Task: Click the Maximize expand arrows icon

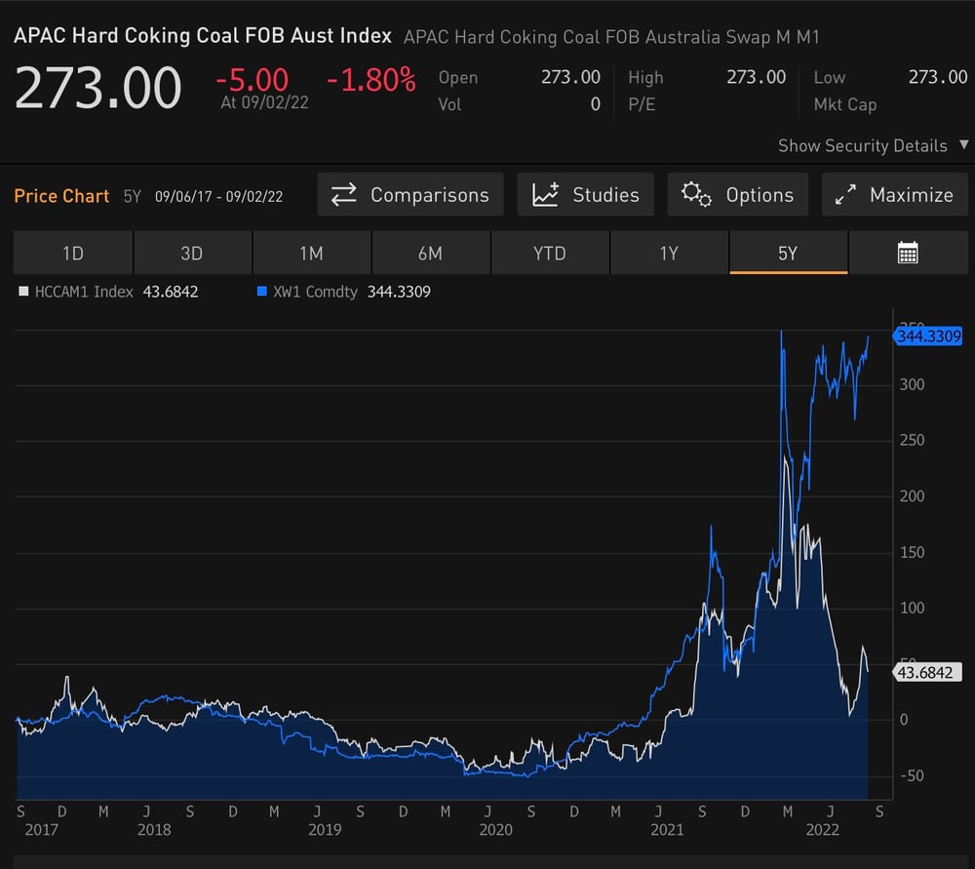Action: [845, 195]
